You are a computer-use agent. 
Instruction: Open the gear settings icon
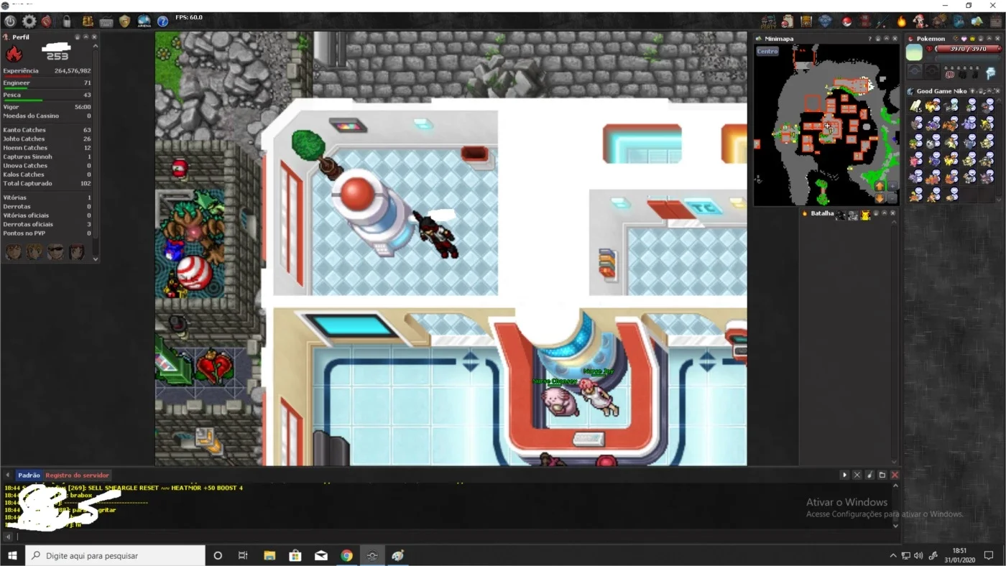29,22
